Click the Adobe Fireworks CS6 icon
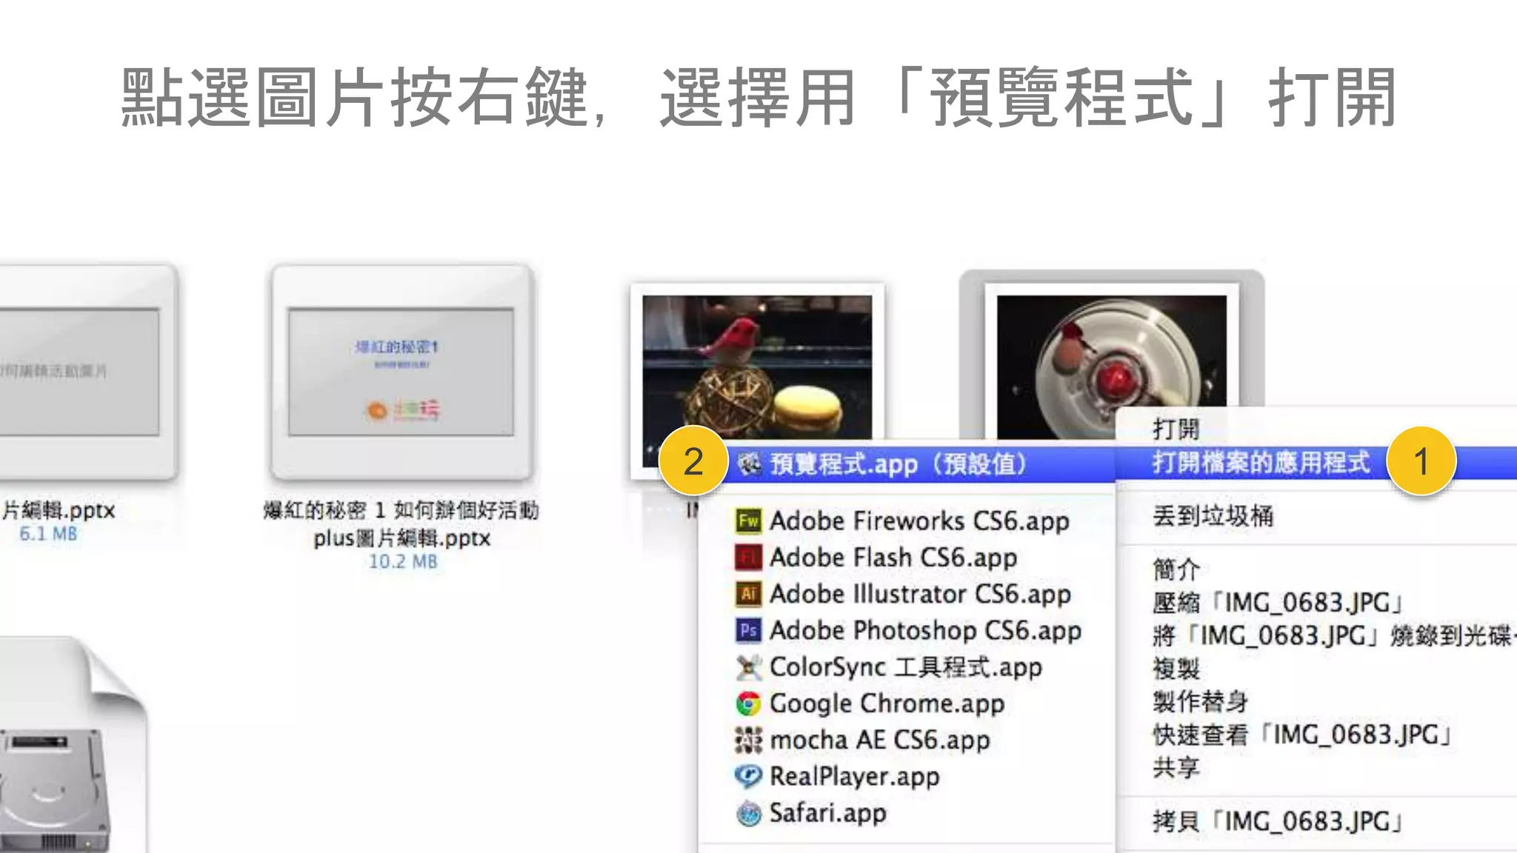This screenshot has height=853, width=1517. pos(748,521)
